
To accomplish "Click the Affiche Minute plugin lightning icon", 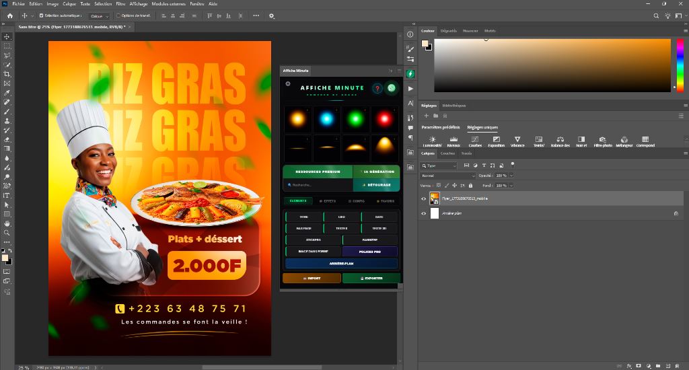I will point(410,74).
